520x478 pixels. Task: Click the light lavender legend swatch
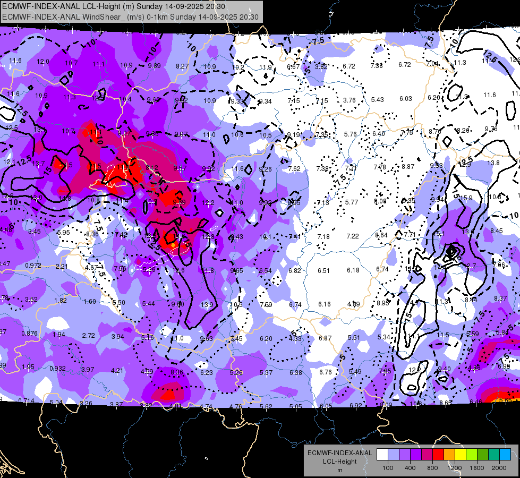394,455
